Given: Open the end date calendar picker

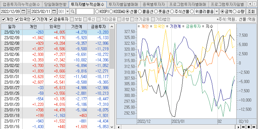Looking at the screenshot, I should [54, 11].
